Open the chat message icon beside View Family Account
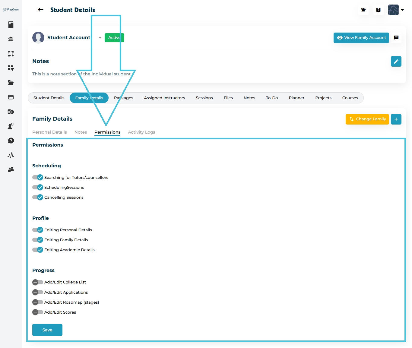Screen dimensions: 412x348 tap(396, 38)
